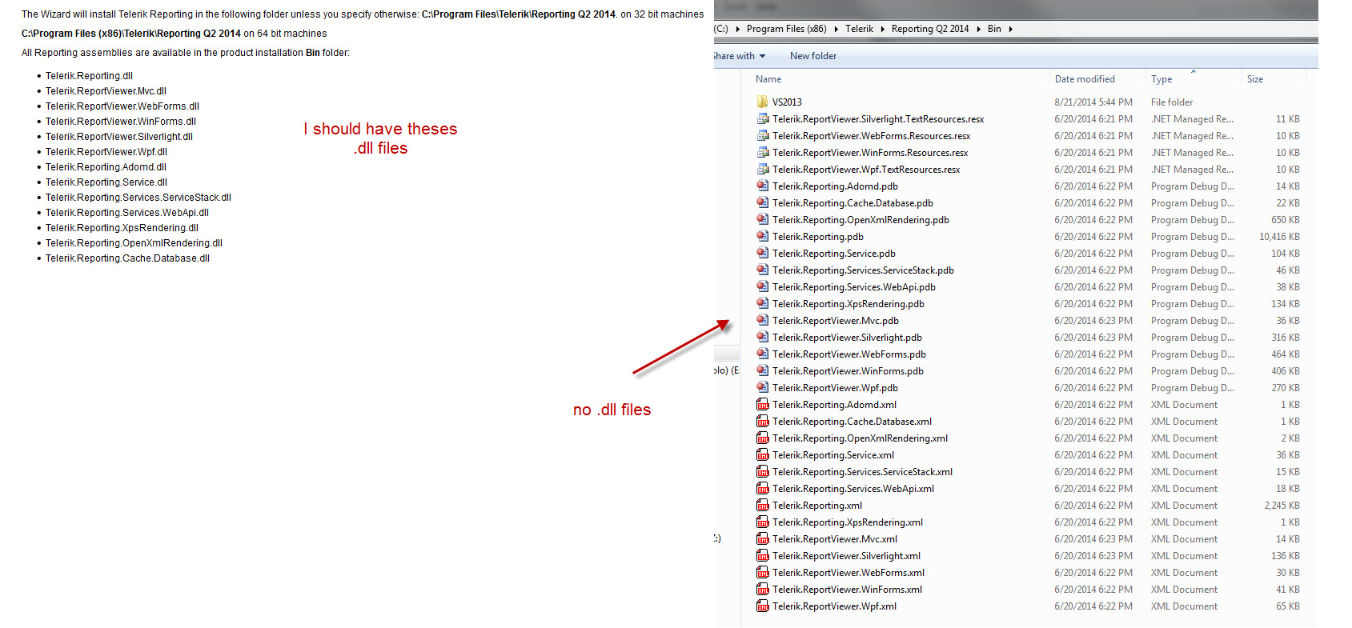This screenshot has width=1352, height=628.
Task: Click Telerik.Reporting.XpsRendering.dll in the documentation list
Action: [122, 228]
